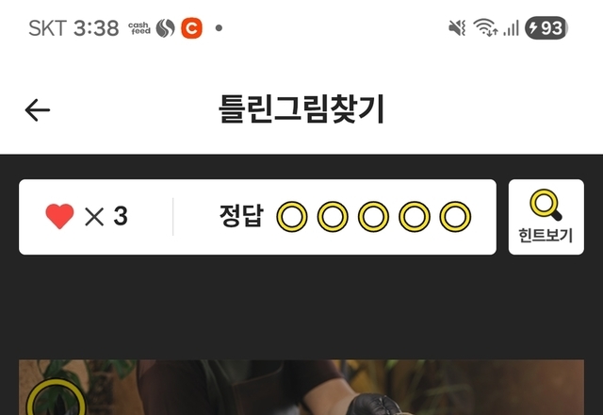Select the first yellow answer circle
The image size is (603, 415).
click(292, 217)
